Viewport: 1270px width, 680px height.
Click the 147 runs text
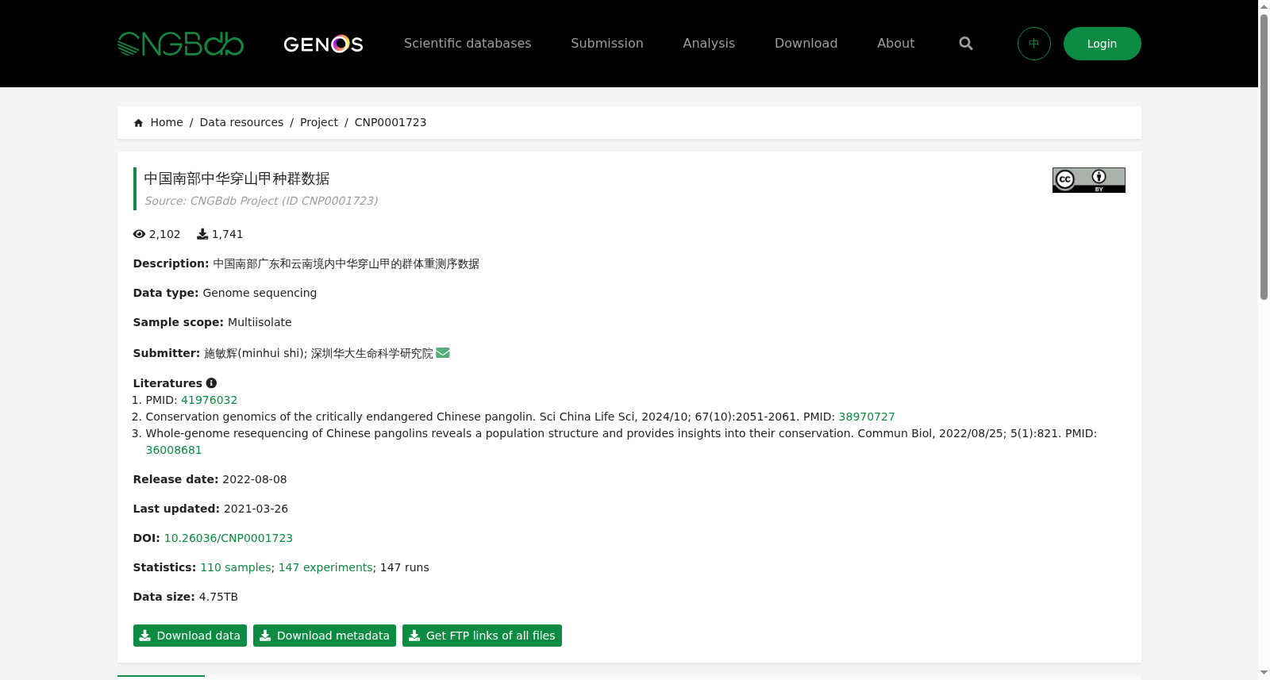pyautogui.click(x=405, y=567)
